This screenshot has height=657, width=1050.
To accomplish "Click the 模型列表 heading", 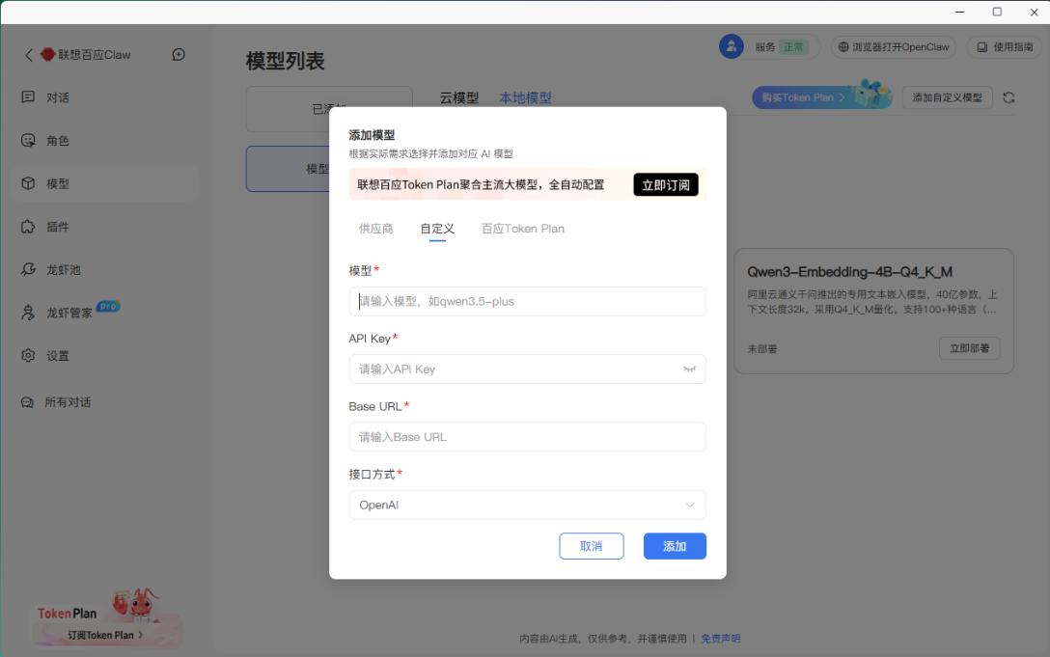I will tap(286, 61).
